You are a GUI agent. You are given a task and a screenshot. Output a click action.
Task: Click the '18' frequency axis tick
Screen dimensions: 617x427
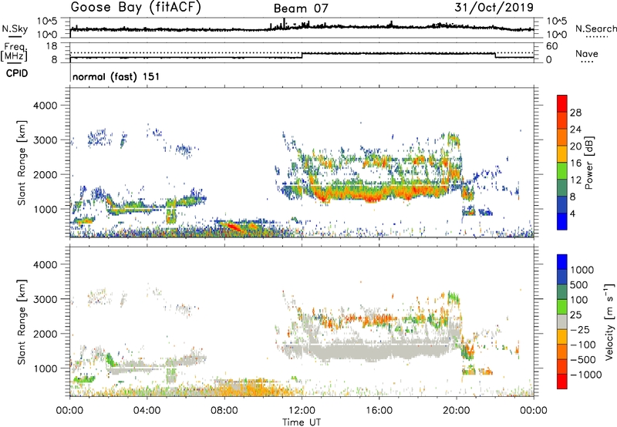(52, 46)
